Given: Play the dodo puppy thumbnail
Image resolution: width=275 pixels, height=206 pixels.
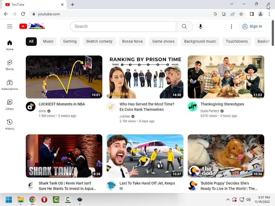Looking at the screenshot, I should pos(226,156).
